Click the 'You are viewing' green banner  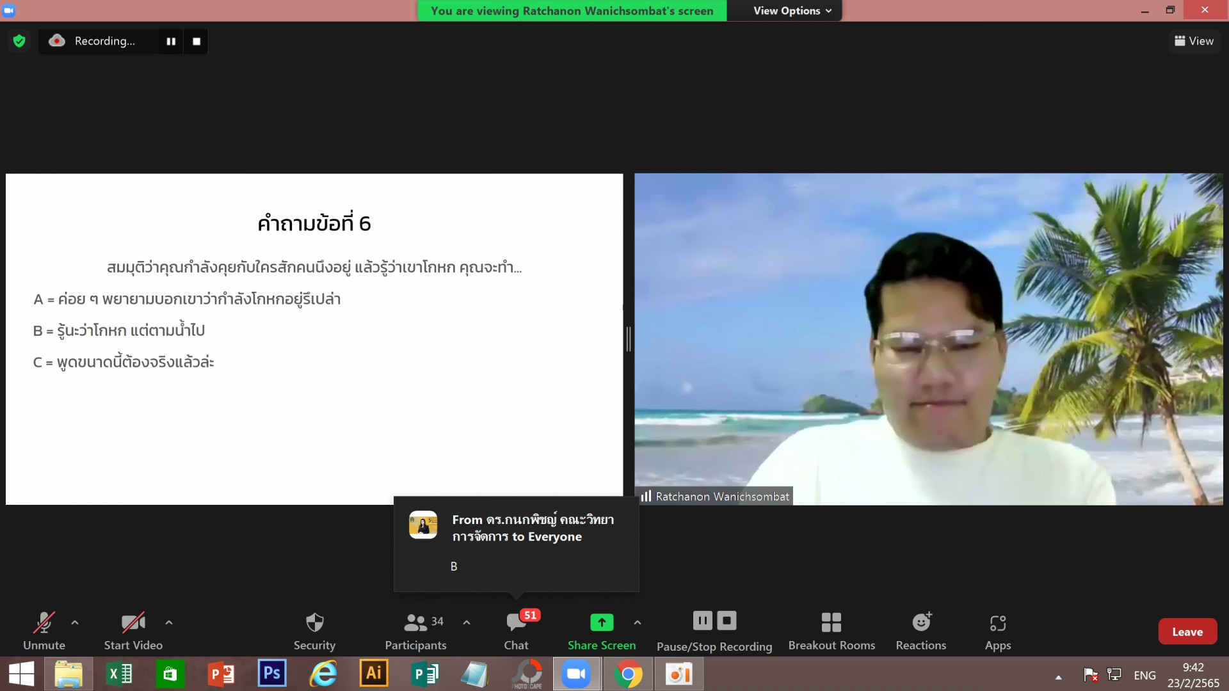coord(572,11)
